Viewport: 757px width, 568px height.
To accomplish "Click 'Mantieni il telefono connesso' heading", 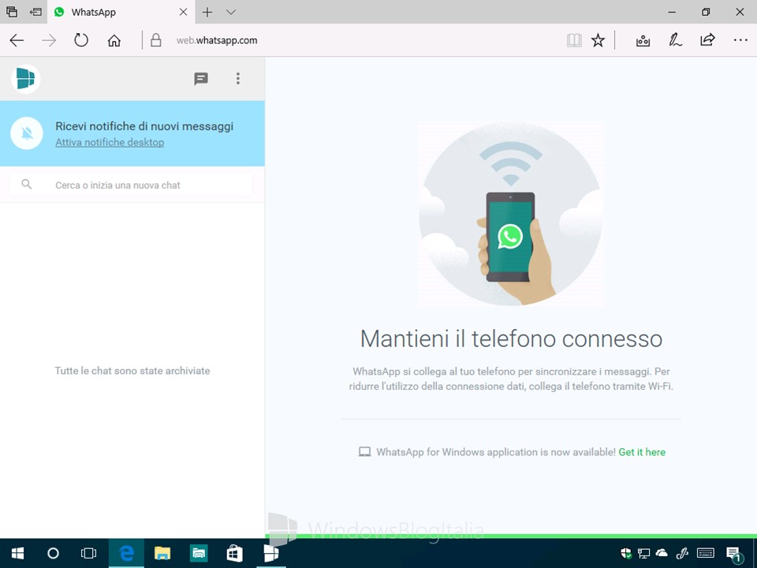I will 511,338.
